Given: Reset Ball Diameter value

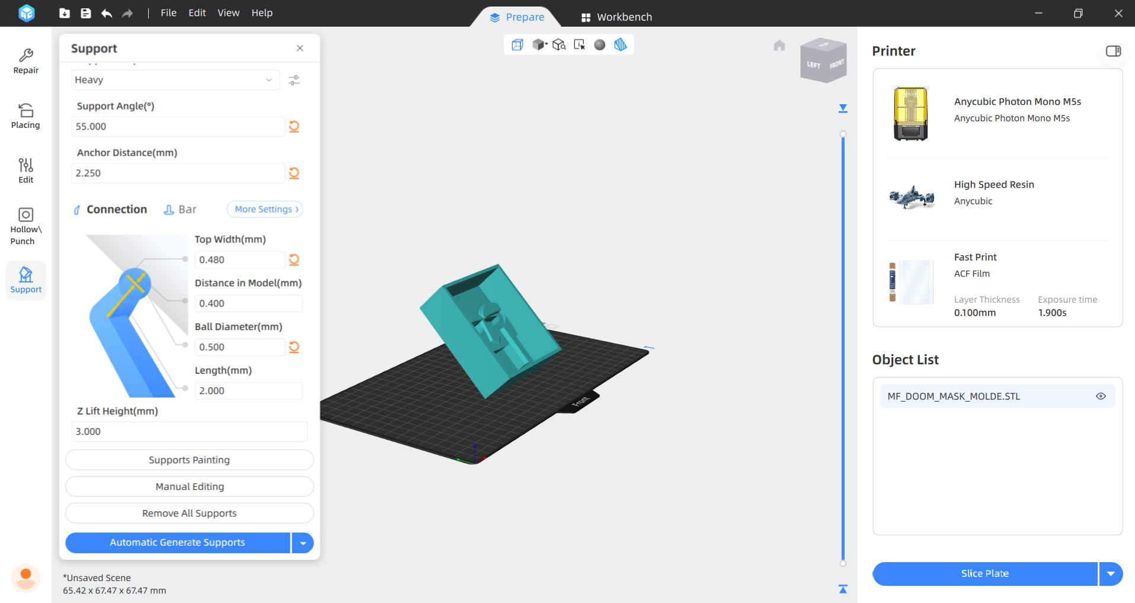Looking at the screenshot, I should click(x=294, y=347).
